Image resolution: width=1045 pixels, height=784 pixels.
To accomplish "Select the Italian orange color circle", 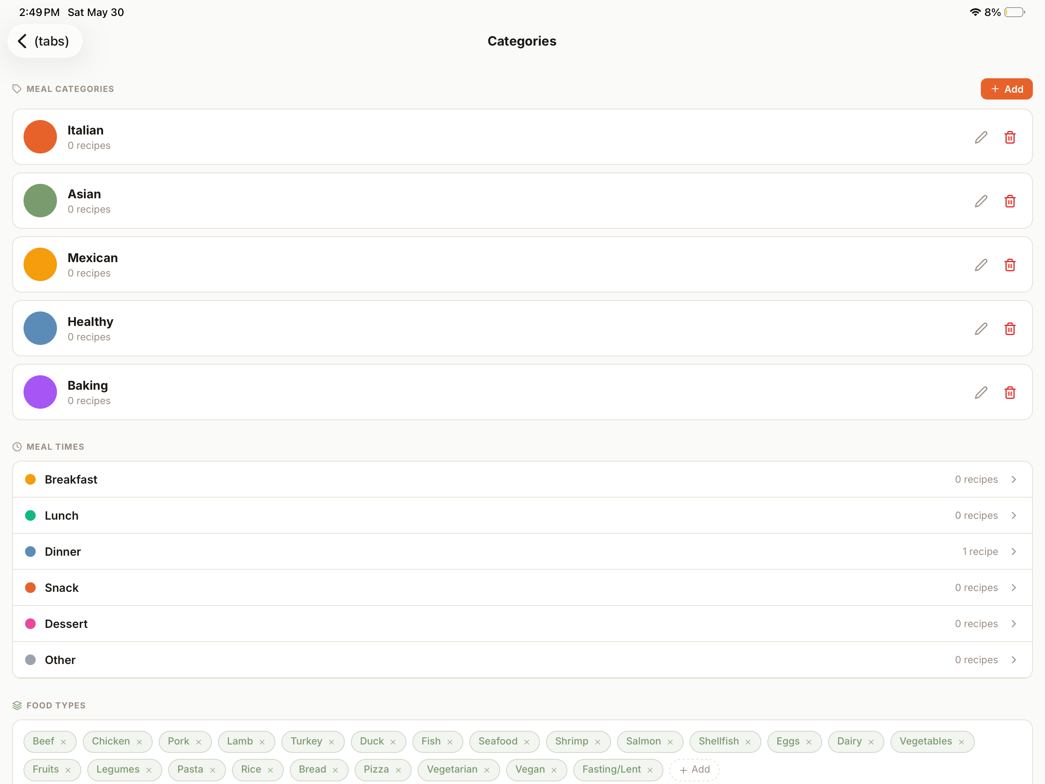I will pos(40,137).
